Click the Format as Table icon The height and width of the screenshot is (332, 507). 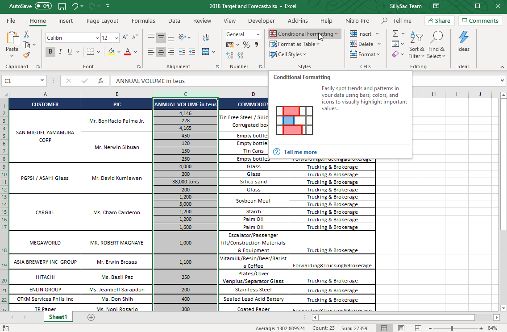coord(272,44)
